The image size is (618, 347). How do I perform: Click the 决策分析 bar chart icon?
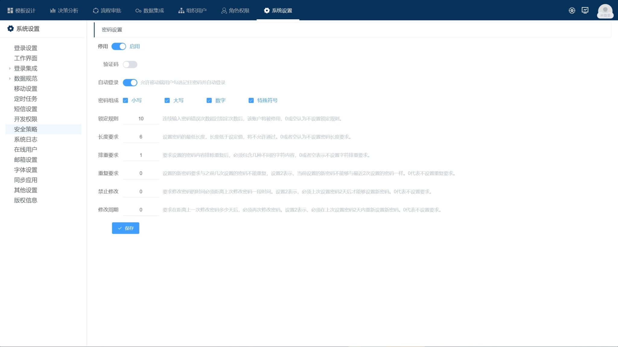53,11
